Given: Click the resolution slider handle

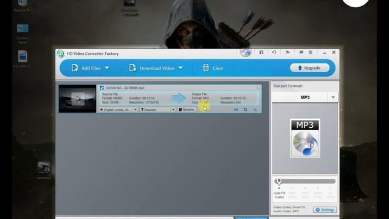Looking at the screenshot, I should 279,181.
